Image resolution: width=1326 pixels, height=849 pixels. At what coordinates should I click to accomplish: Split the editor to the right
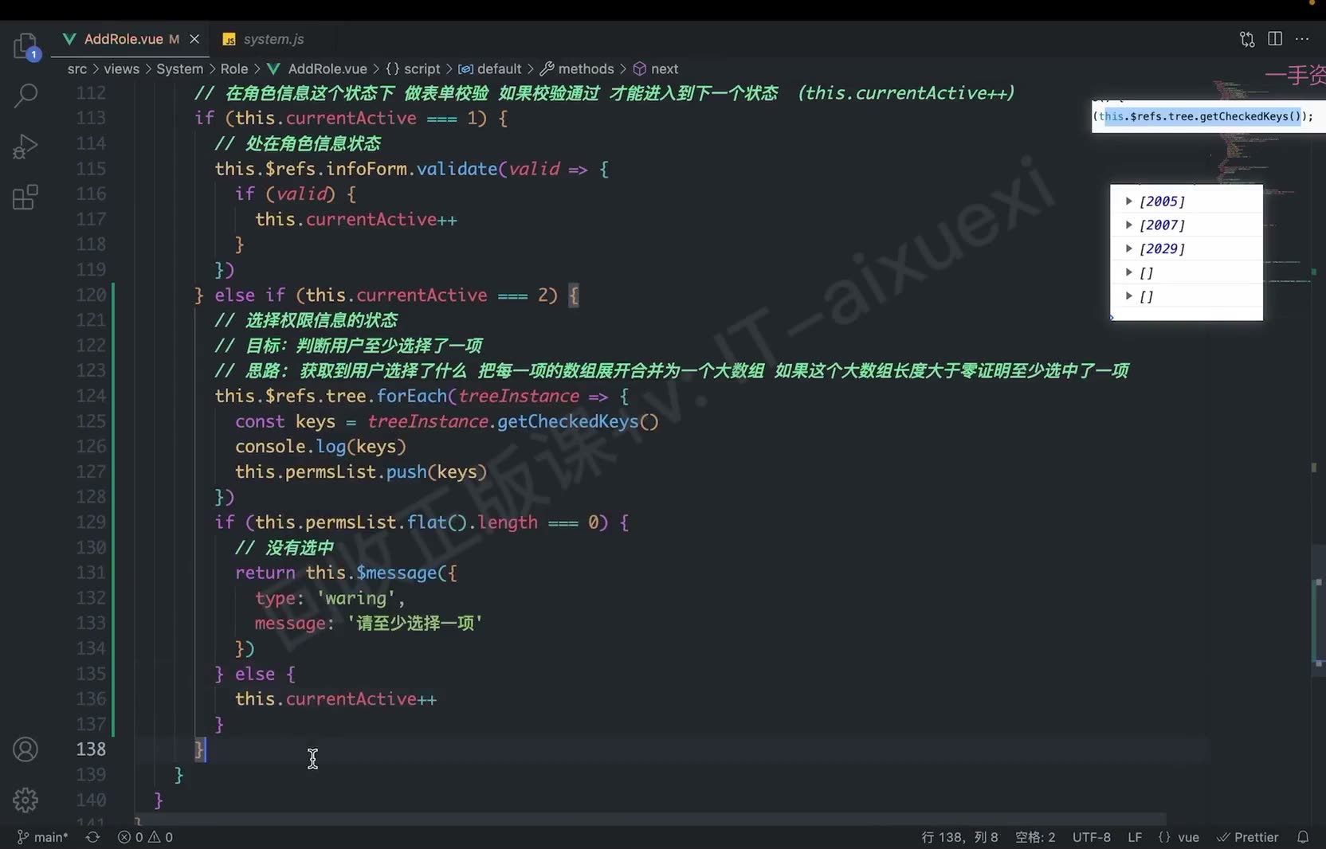pyautogui.click(x=1275, y=39)
